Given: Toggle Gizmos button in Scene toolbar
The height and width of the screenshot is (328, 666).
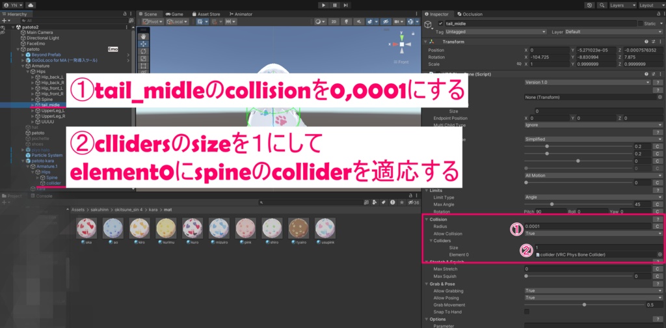Looking at the screenshot, I should coord(411,21).
